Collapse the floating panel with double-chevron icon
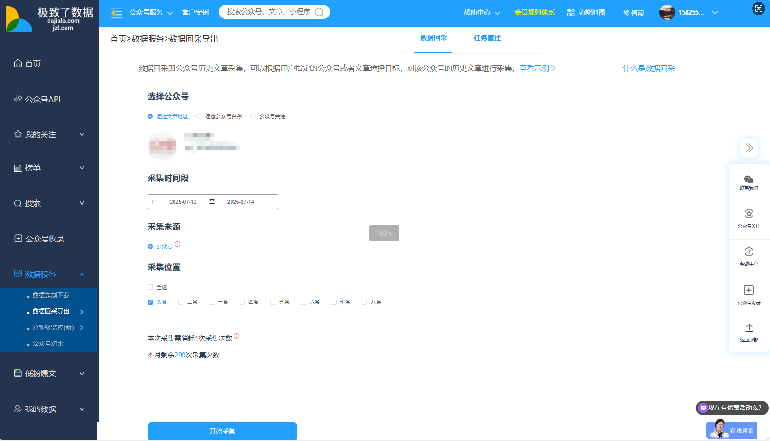This screenshot has height=441, width=770. 749,148
